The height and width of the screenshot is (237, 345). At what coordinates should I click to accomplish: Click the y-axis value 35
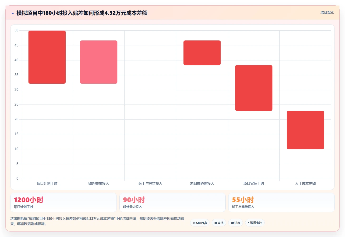coord(16,75)
